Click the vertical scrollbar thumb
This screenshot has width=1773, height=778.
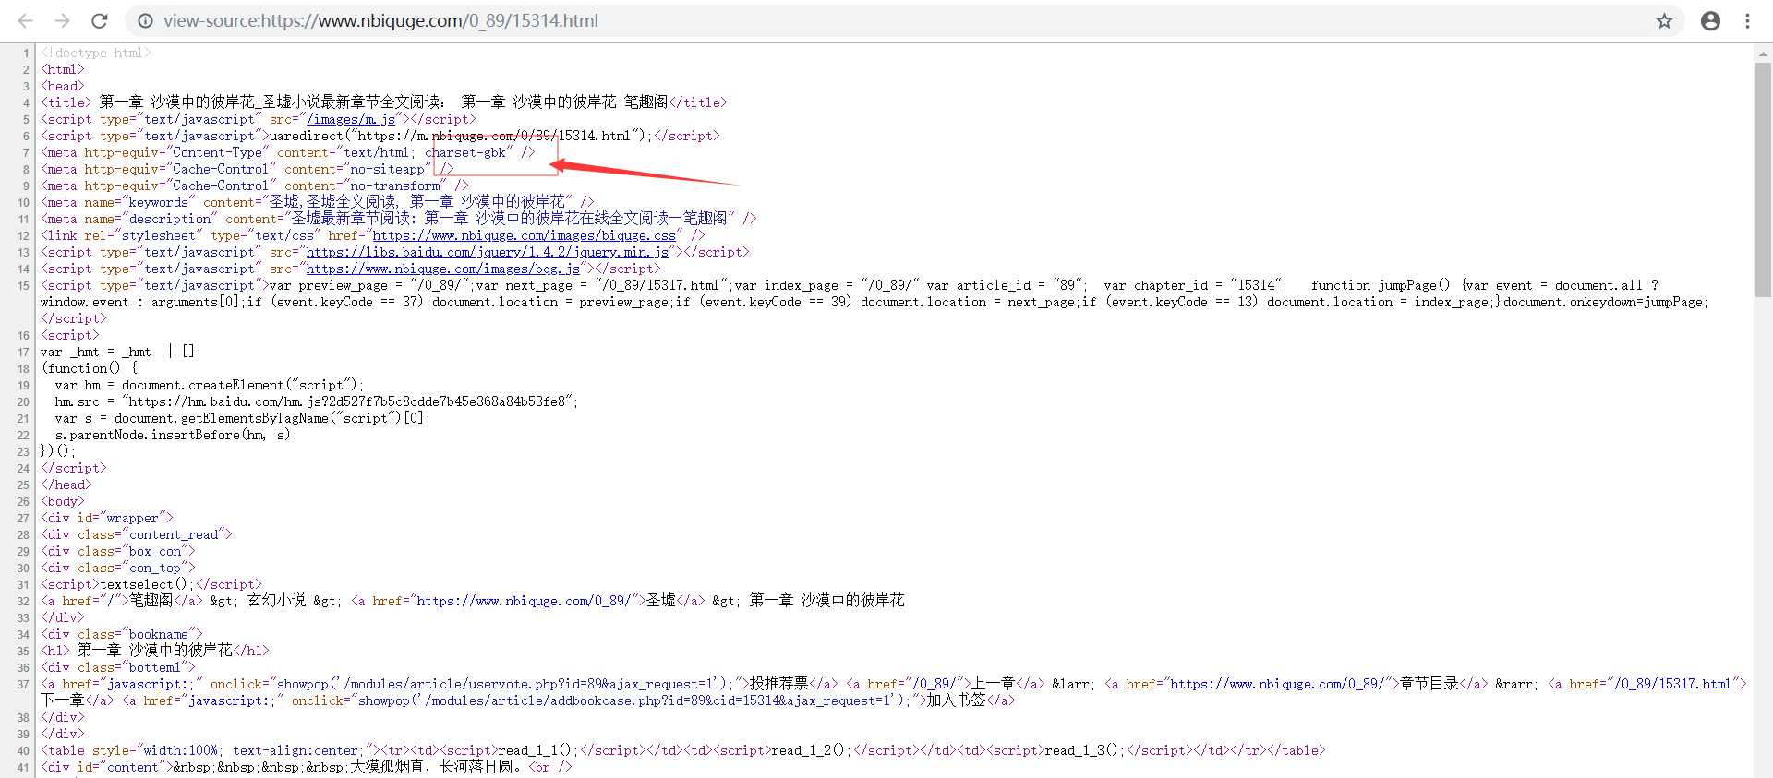1763,180
